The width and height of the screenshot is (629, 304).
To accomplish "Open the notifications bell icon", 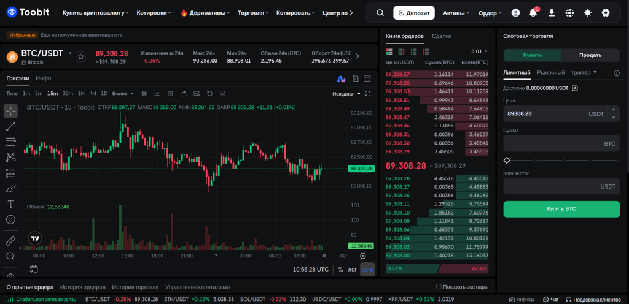I will (533, 12).
